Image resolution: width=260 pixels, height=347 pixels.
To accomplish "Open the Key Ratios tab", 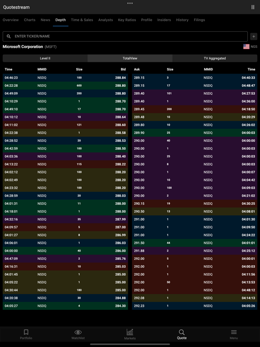I will (x=127, y=20).
